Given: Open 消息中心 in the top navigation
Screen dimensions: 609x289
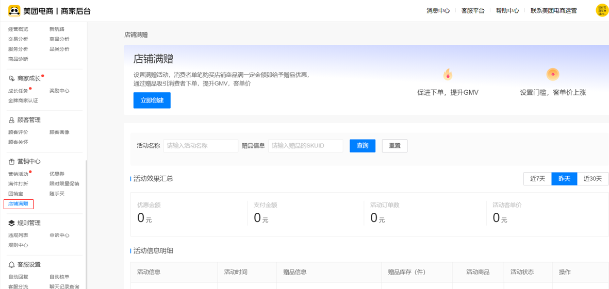Looking at the screenshot, I should (438, 11).
